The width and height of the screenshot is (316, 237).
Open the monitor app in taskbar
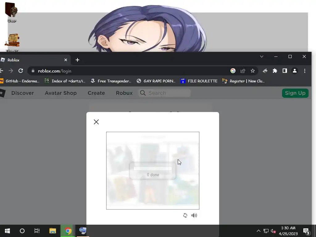(83, 231)
